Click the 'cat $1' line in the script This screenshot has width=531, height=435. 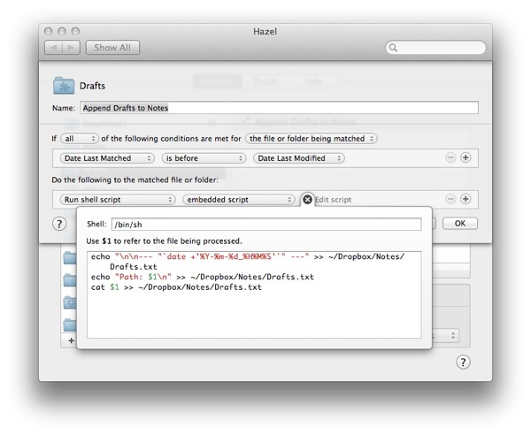(176, 287)
